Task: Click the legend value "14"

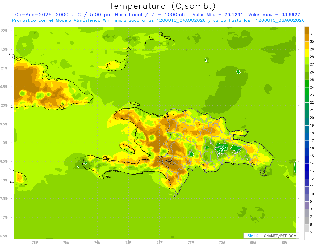Action: [x=312, y=163]
